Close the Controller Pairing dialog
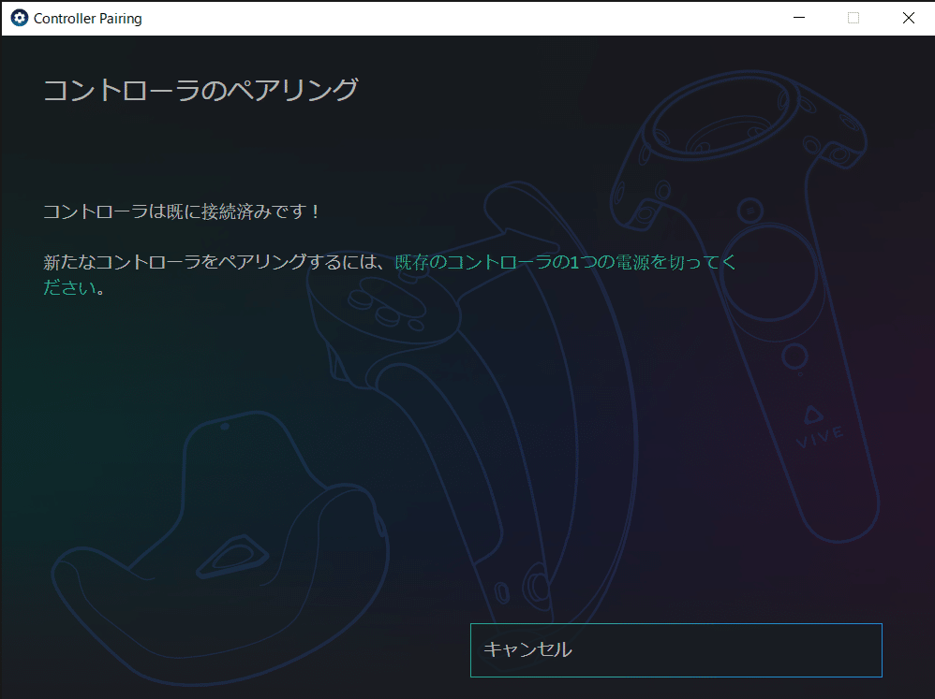The height and width of the screenshot is (699, 935). 907,17
